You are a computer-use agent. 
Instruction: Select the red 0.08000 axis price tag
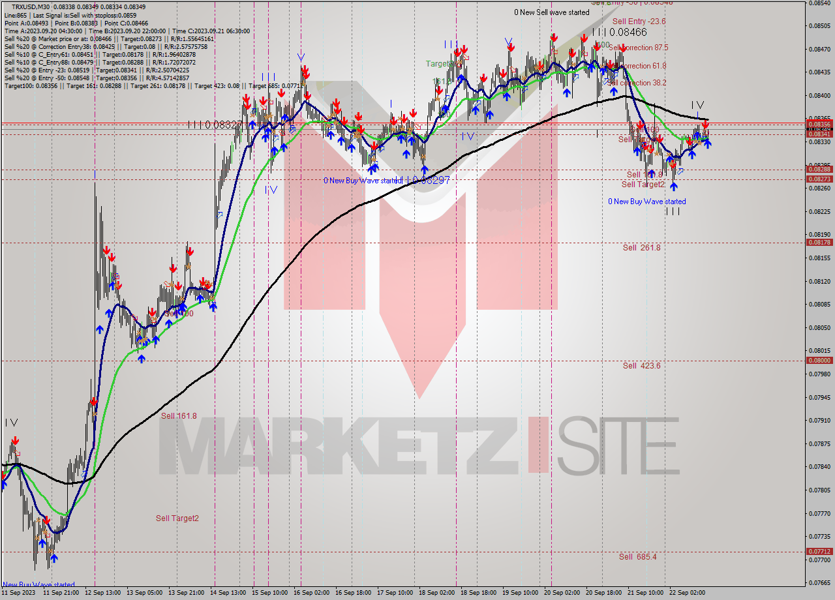[819, 360]
